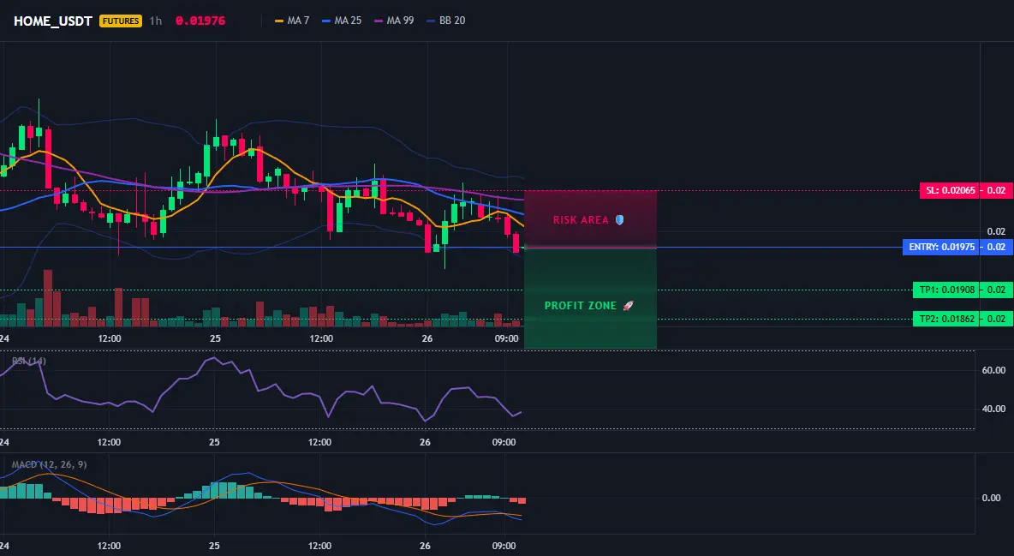The image size is (1014, 556).
Task: Click the rocket icon beside PROFIT ZONE
Action: click(628, 306)
